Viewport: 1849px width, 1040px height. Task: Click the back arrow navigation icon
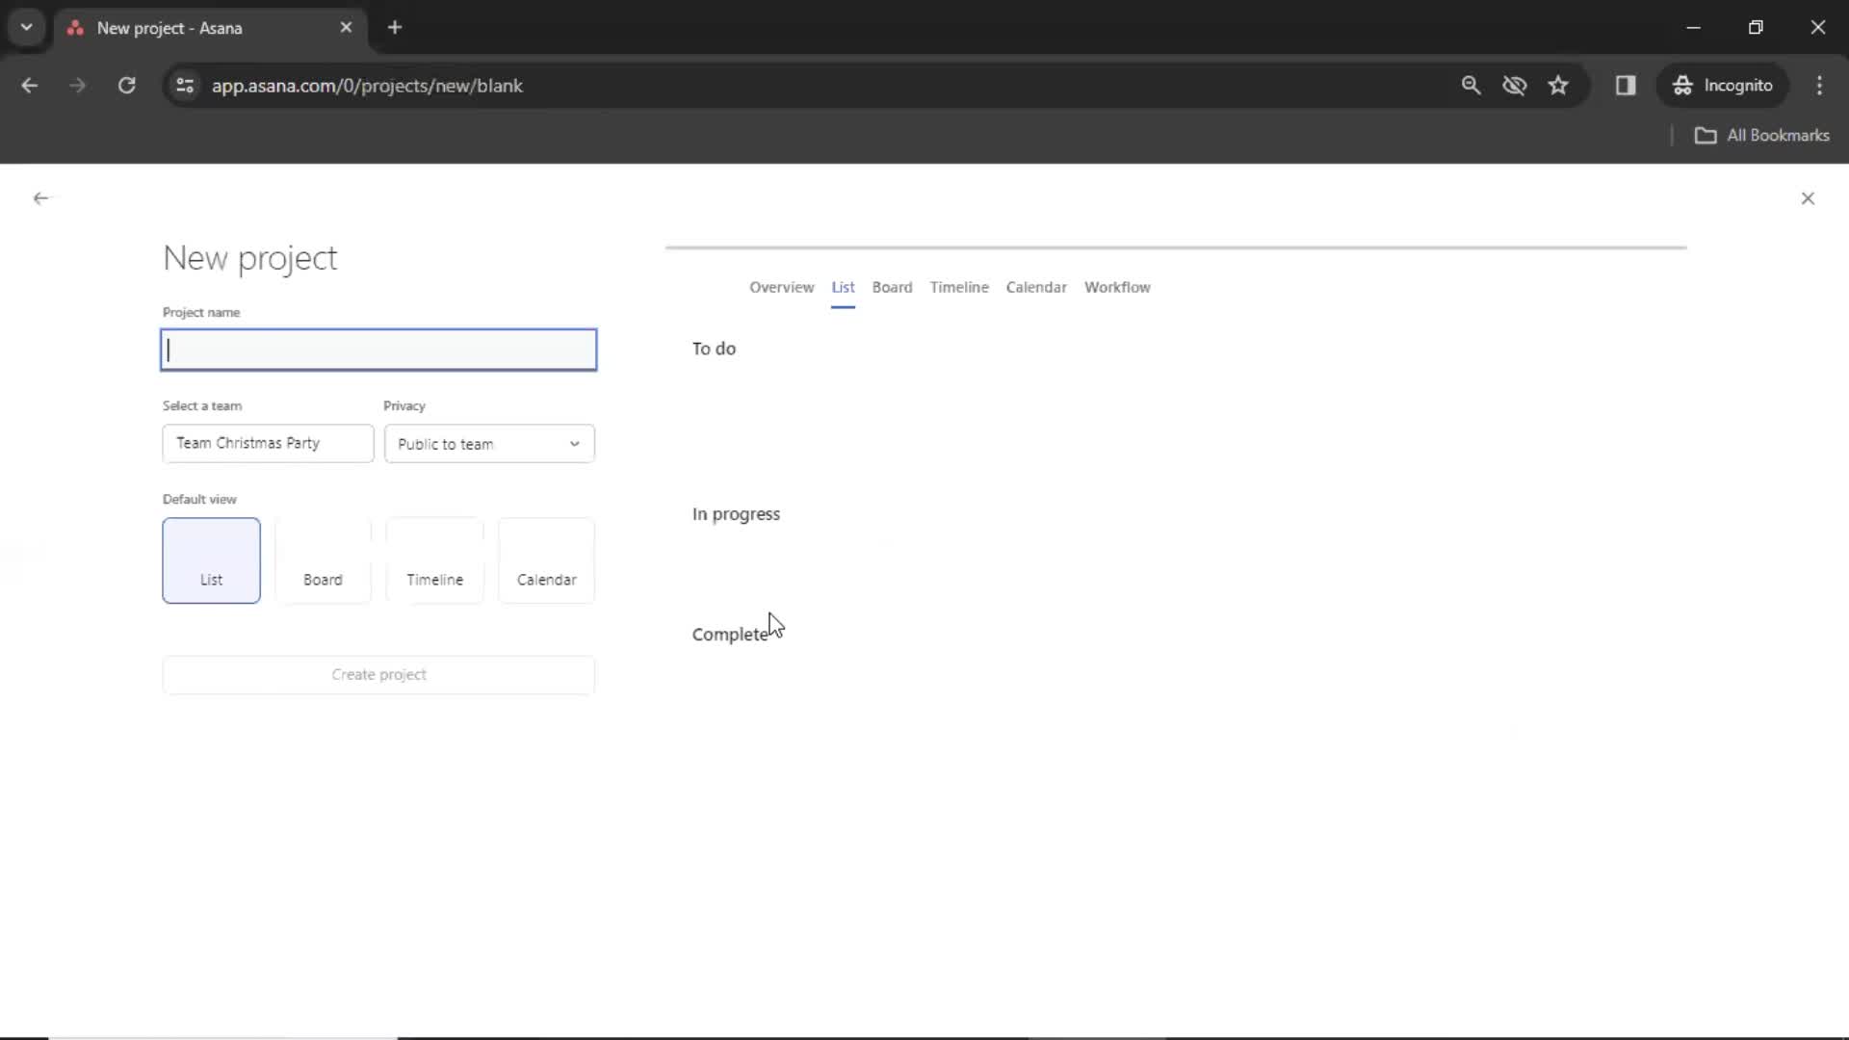[x=40, y=198]
